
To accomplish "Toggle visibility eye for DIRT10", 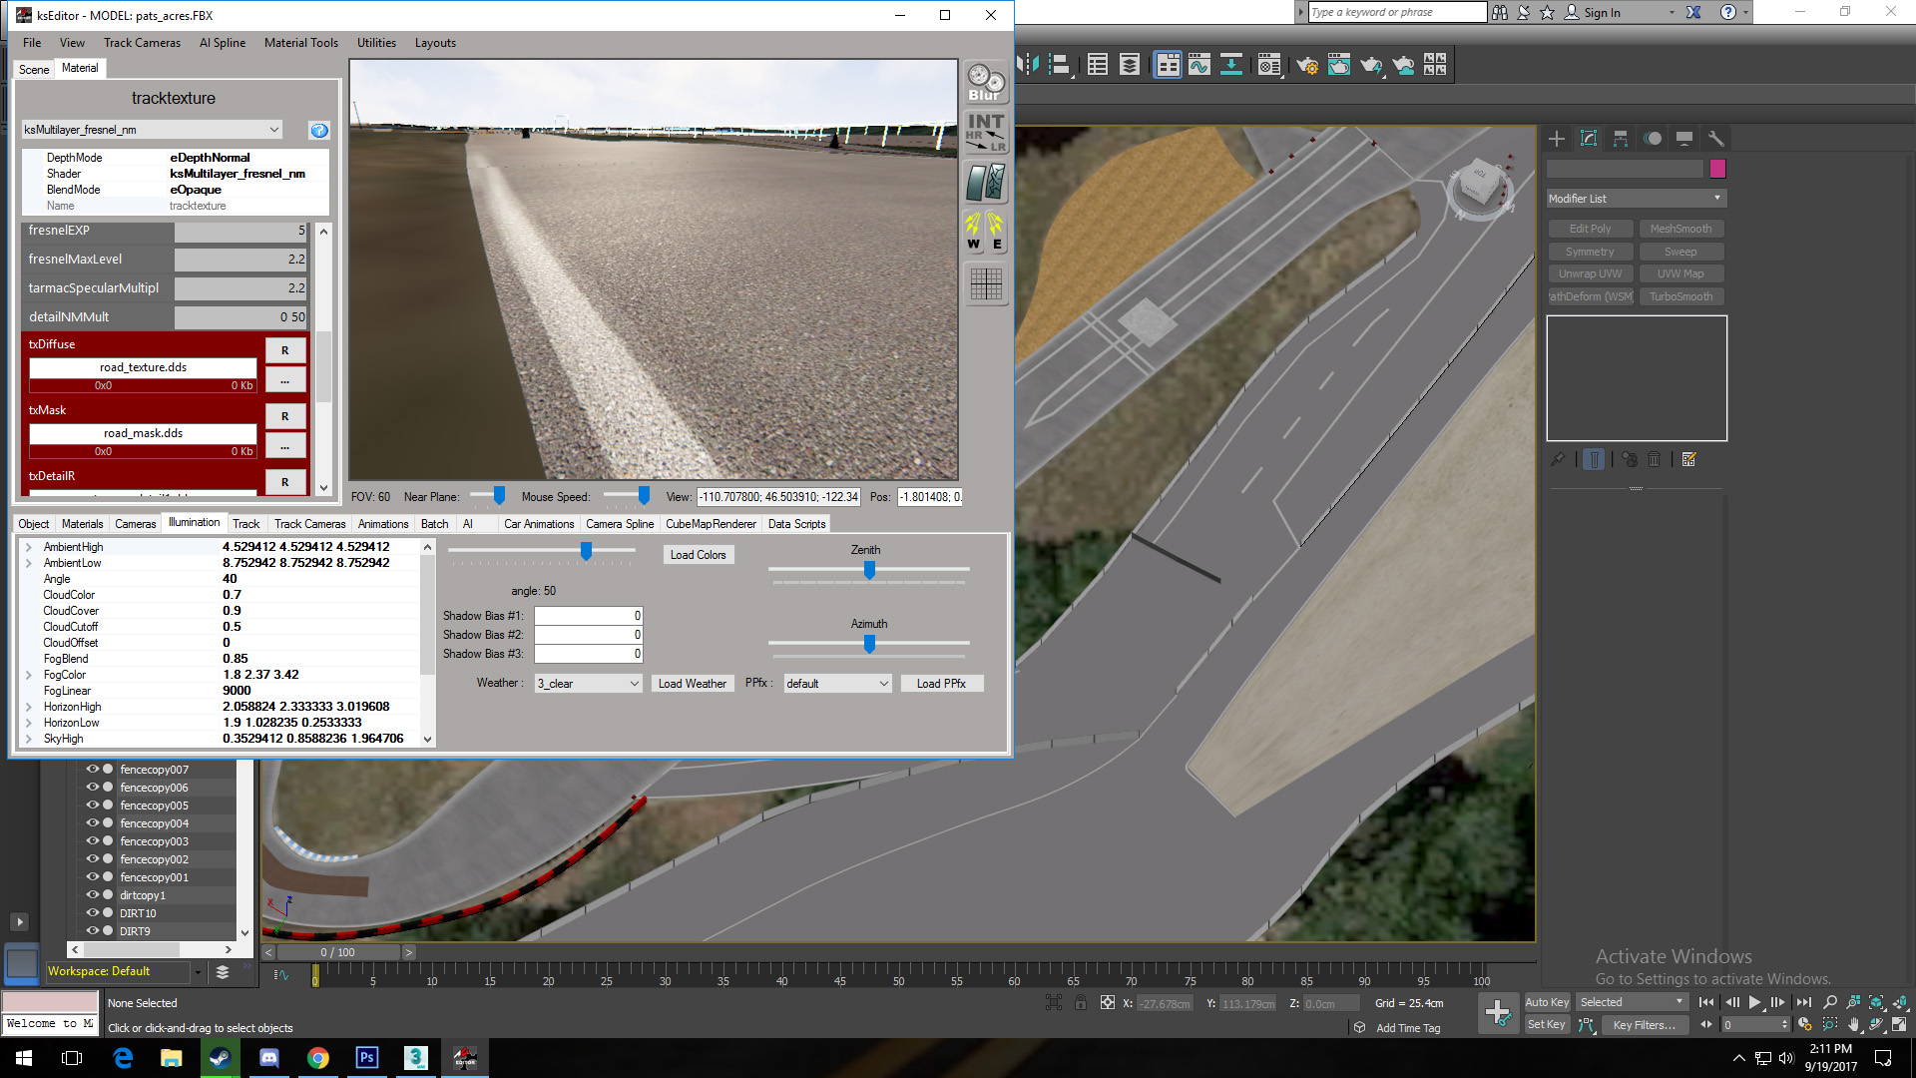I will point(92,913).
